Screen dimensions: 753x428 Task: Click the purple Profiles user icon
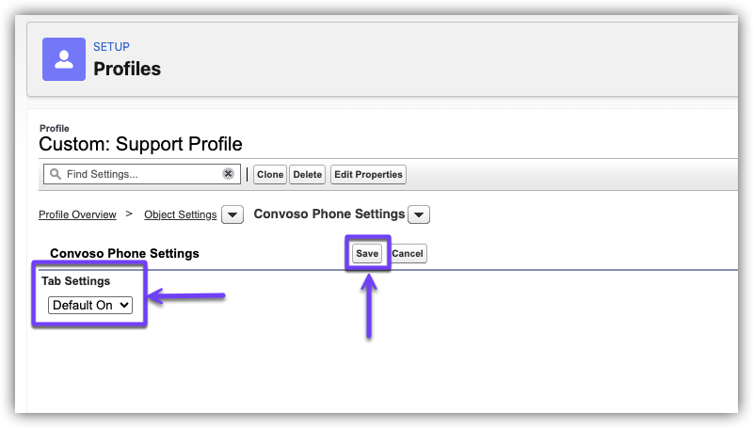(x=64, y=60)
